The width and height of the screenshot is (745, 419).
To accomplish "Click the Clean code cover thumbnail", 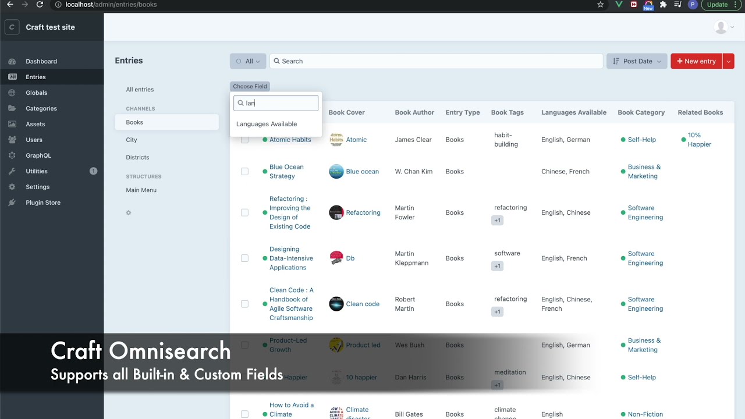I will click(x=336, y=304).
